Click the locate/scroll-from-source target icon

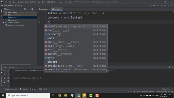(25, 9)
